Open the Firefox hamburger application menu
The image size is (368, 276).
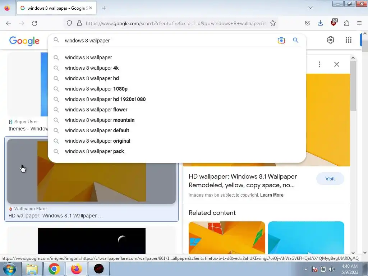click(359, 23)
